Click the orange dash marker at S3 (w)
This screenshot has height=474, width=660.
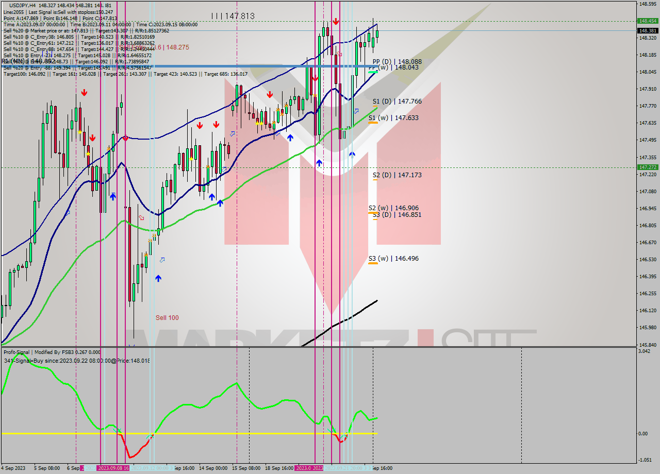pos(373,263)
